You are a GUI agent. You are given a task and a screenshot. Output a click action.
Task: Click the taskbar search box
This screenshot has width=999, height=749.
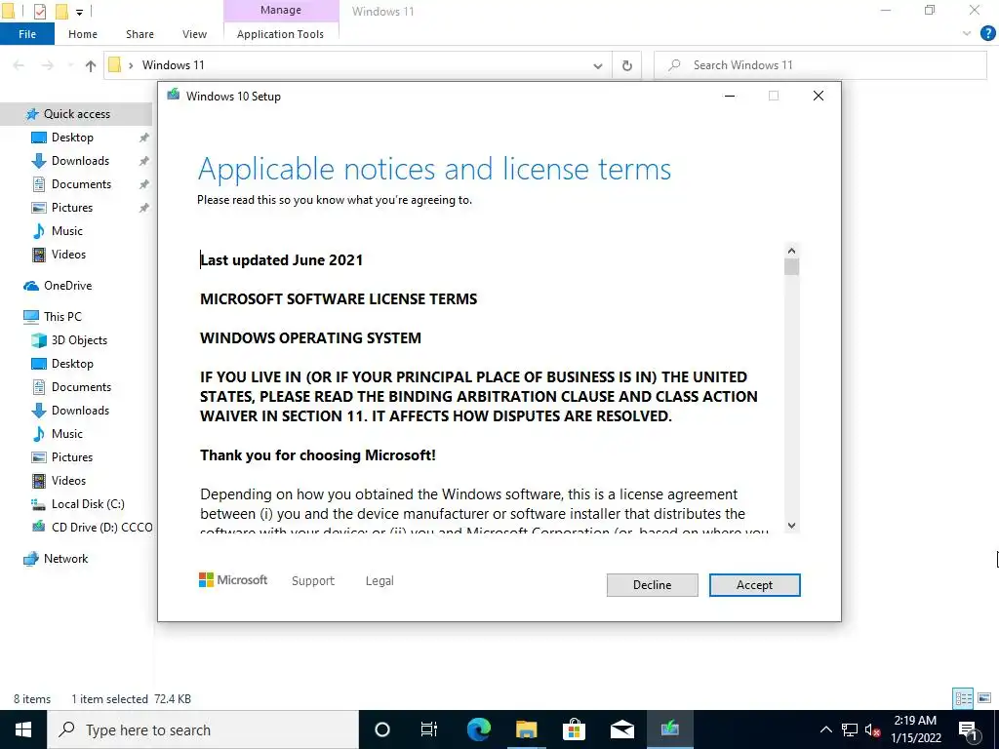pyautogui.click(x=203, y=729)
